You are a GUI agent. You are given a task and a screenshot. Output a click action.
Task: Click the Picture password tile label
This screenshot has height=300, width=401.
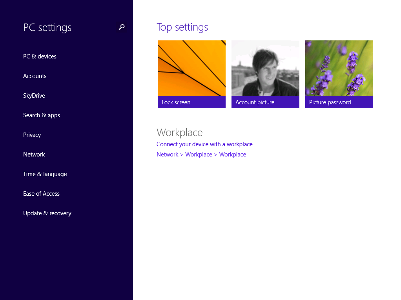(x=330, y=102)
